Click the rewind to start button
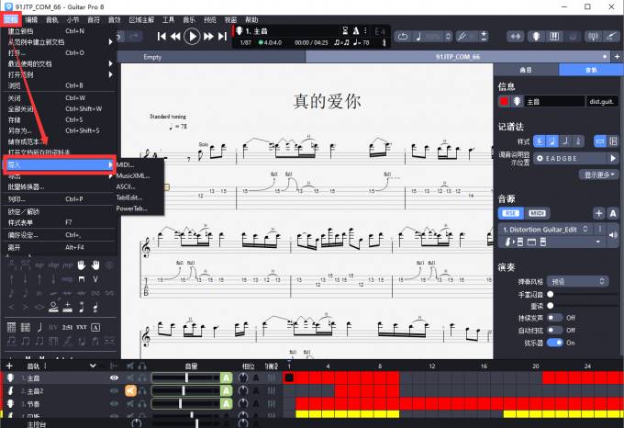The image size is (624, 428). pos(162,36)
